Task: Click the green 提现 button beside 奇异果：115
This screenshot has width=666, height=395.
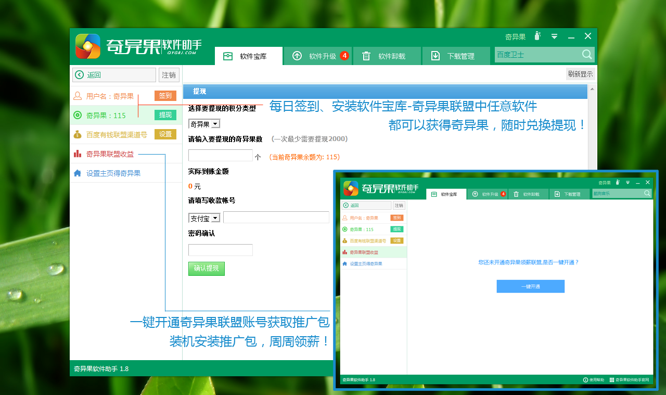Action: pos(165,115)
